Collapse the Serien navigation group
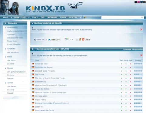 (x=5, y=83)
